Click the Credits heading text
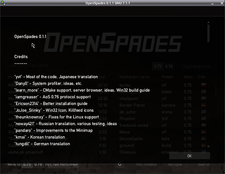The width and height of the screenshot is (225, 174). pyautogui.click(x=21, y=57)
